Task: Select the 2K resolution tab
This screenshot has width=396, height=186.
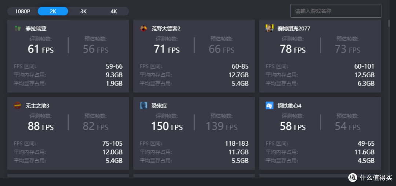Action: click(x=53, y=11)
